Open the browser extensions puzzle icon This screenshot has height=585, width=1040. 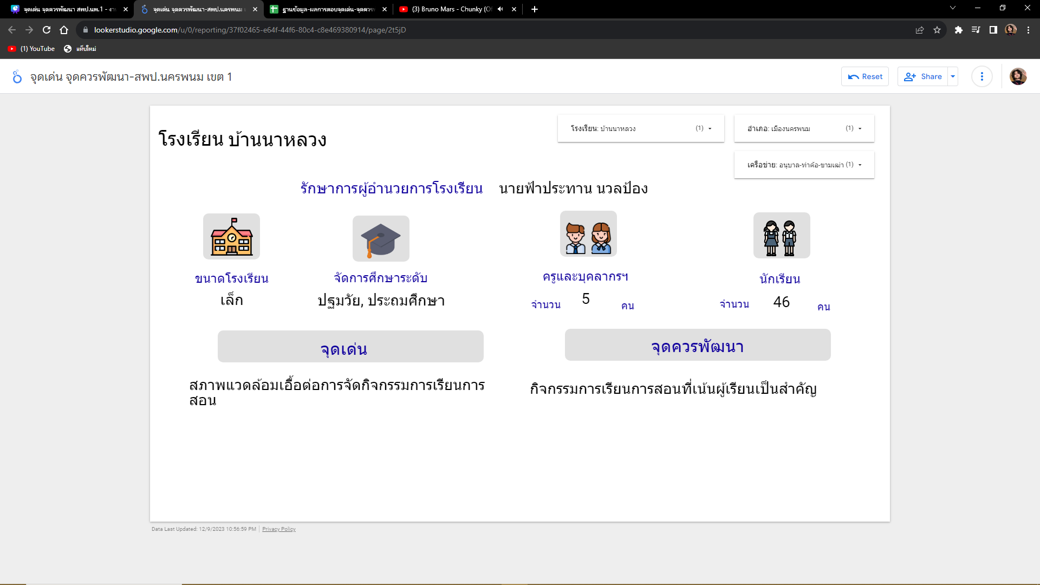coord(958,30)
